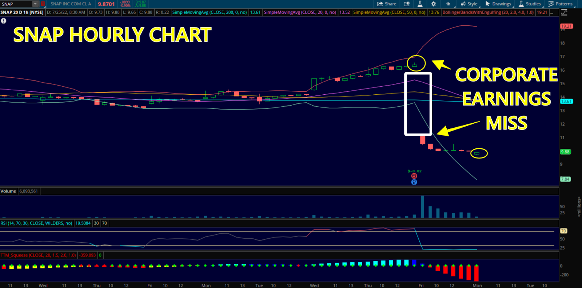Click the Share button
The height and width of the screenshot is (288, 582).
[386, 4]
